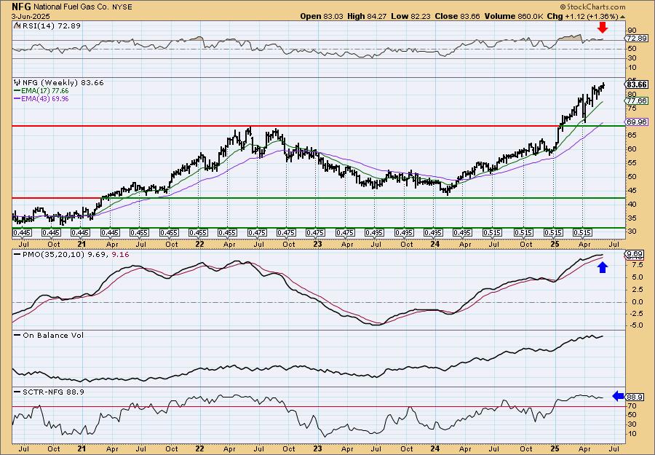Click the RSI(14) 72.89 indicator label
Image resolution: width=655 pixels, height=455 pixels.
(x=50, y=26)
